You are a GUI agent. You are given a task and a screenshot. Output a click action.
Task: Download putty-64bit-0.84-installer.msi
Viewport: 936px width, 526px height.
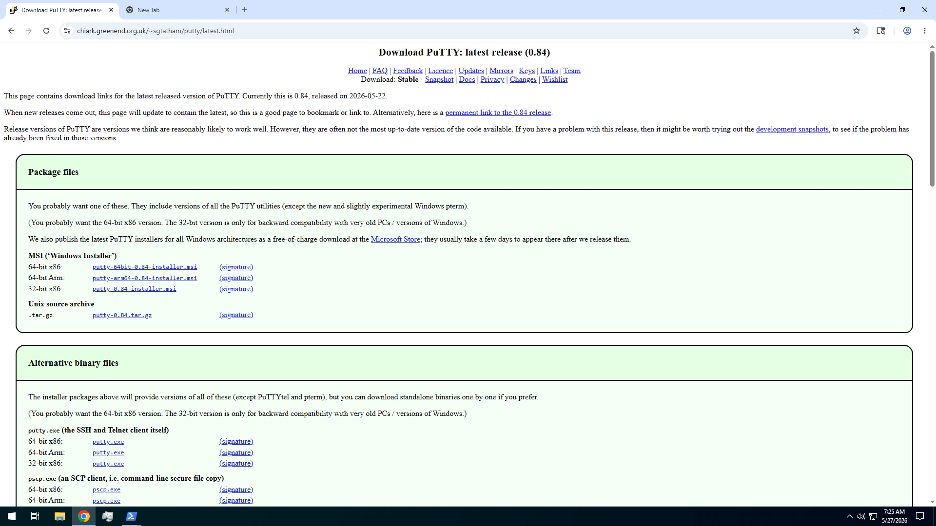pos(145,267)
